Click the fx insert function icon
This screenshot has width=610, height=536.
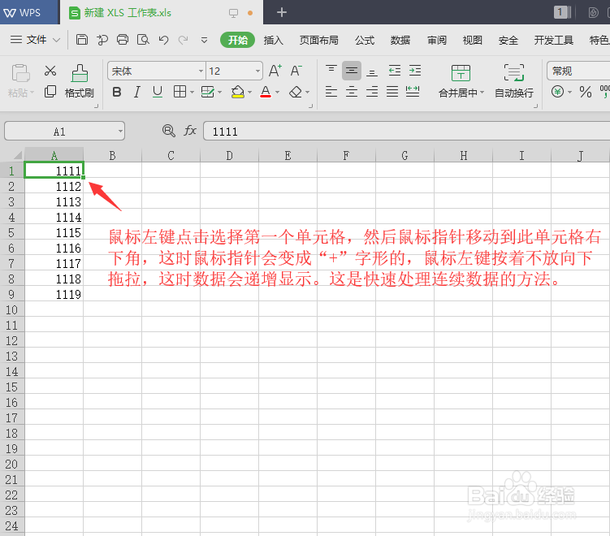[x=190, y=131]
